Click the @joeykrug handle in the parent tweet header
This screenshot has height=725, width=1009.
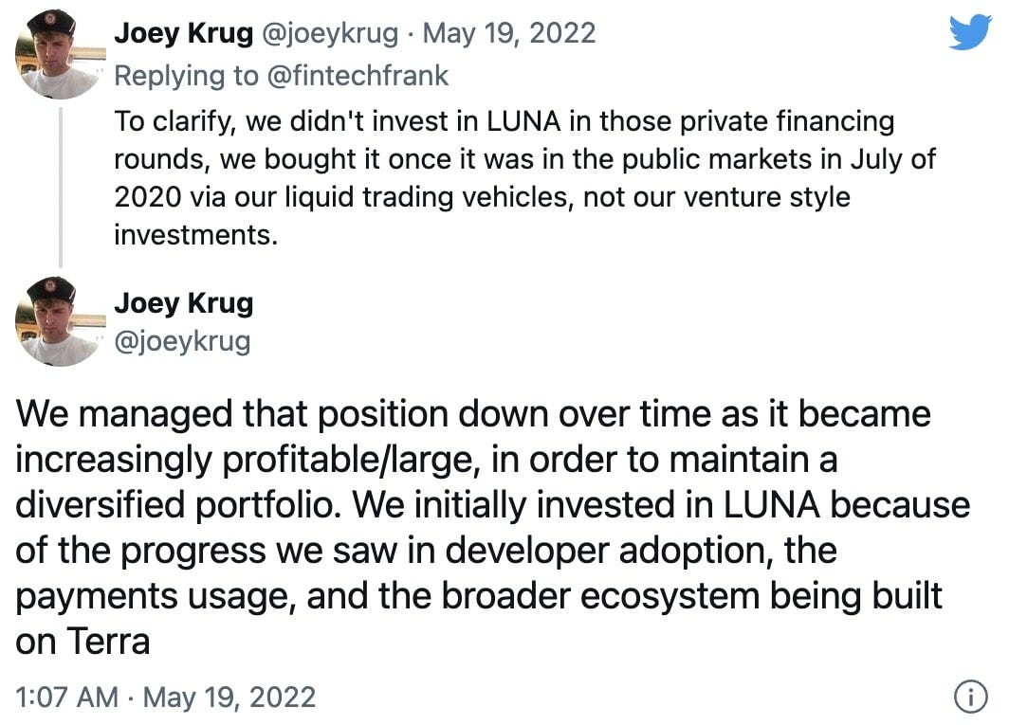pyautogui.click(x=329, y=33)
